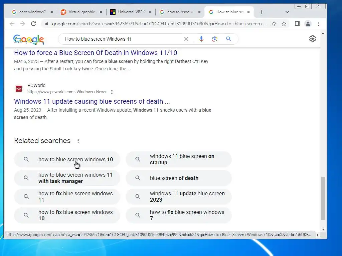Image resolution: width=342 pixels, height=256 pixels.
Task: Search 'blue screen windows 11 with task manager'
Action: [x=67, y=178]
